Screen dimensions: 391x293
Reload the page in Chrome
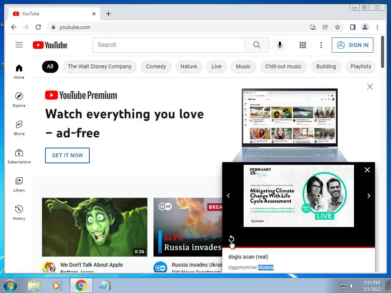point(38,27)
